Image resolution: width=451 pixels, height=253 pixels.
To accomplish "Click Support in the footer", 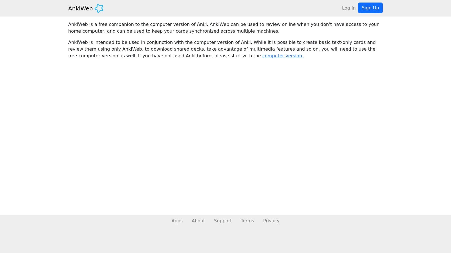I will point(223,221).
